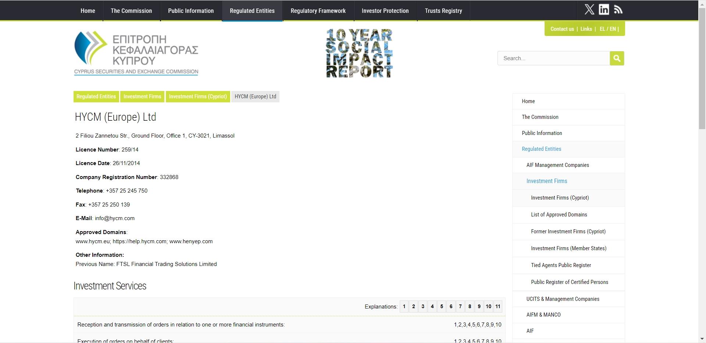This screenshot has height=343, width=706.
Task: Open explanation number 5
Action: coord(442,306)
